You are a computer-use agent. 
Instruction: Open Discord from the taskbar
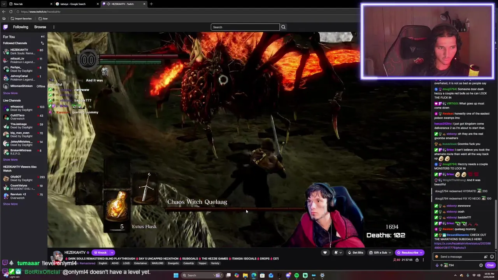[x=288, y=275]
